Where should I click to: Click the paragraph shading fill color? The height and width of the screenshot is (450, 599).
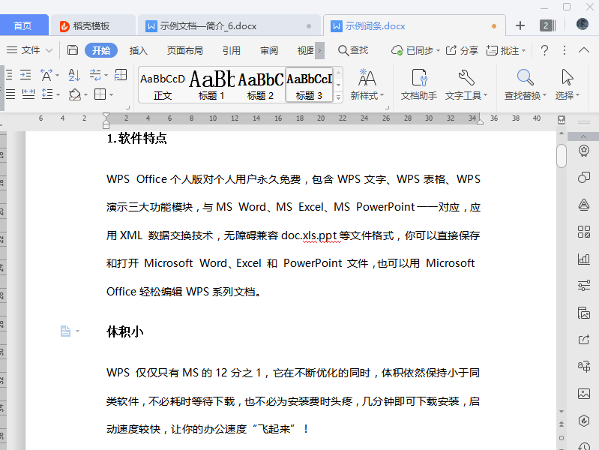(73, 94)
